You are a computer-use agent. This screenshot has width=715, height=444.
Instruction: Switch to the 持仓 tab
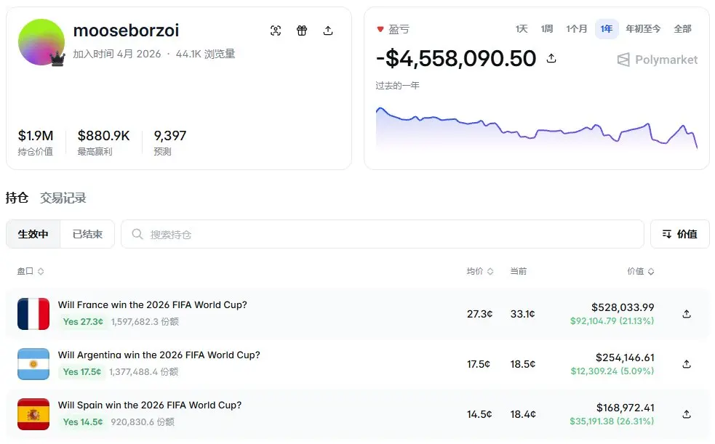17,198
